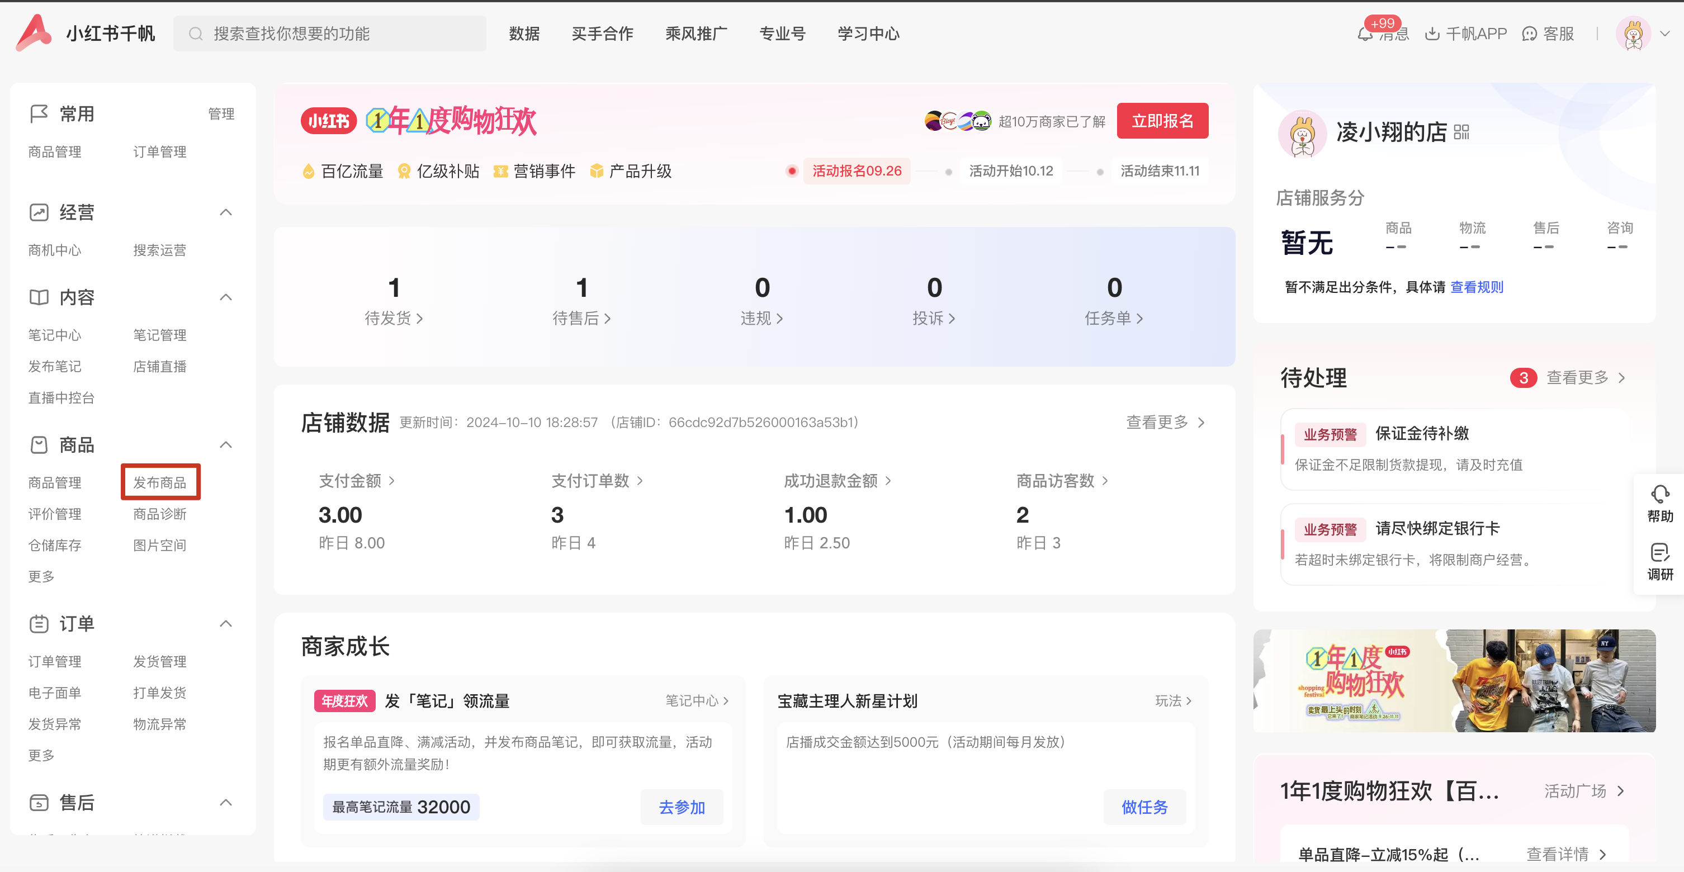Click the 订单 list icon
Image resolution: width=1684 pixels, height=872 pixels.
pos(39,624)
